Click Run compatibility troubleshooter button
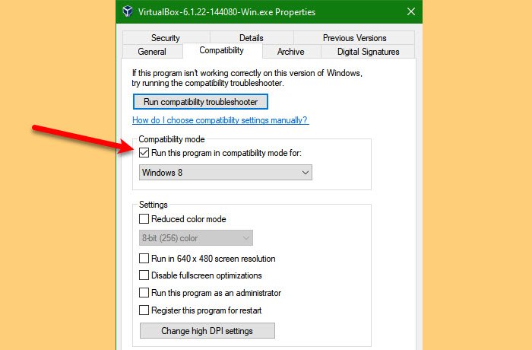This screenshot has height=350, width=532. (x=201, y=102)
